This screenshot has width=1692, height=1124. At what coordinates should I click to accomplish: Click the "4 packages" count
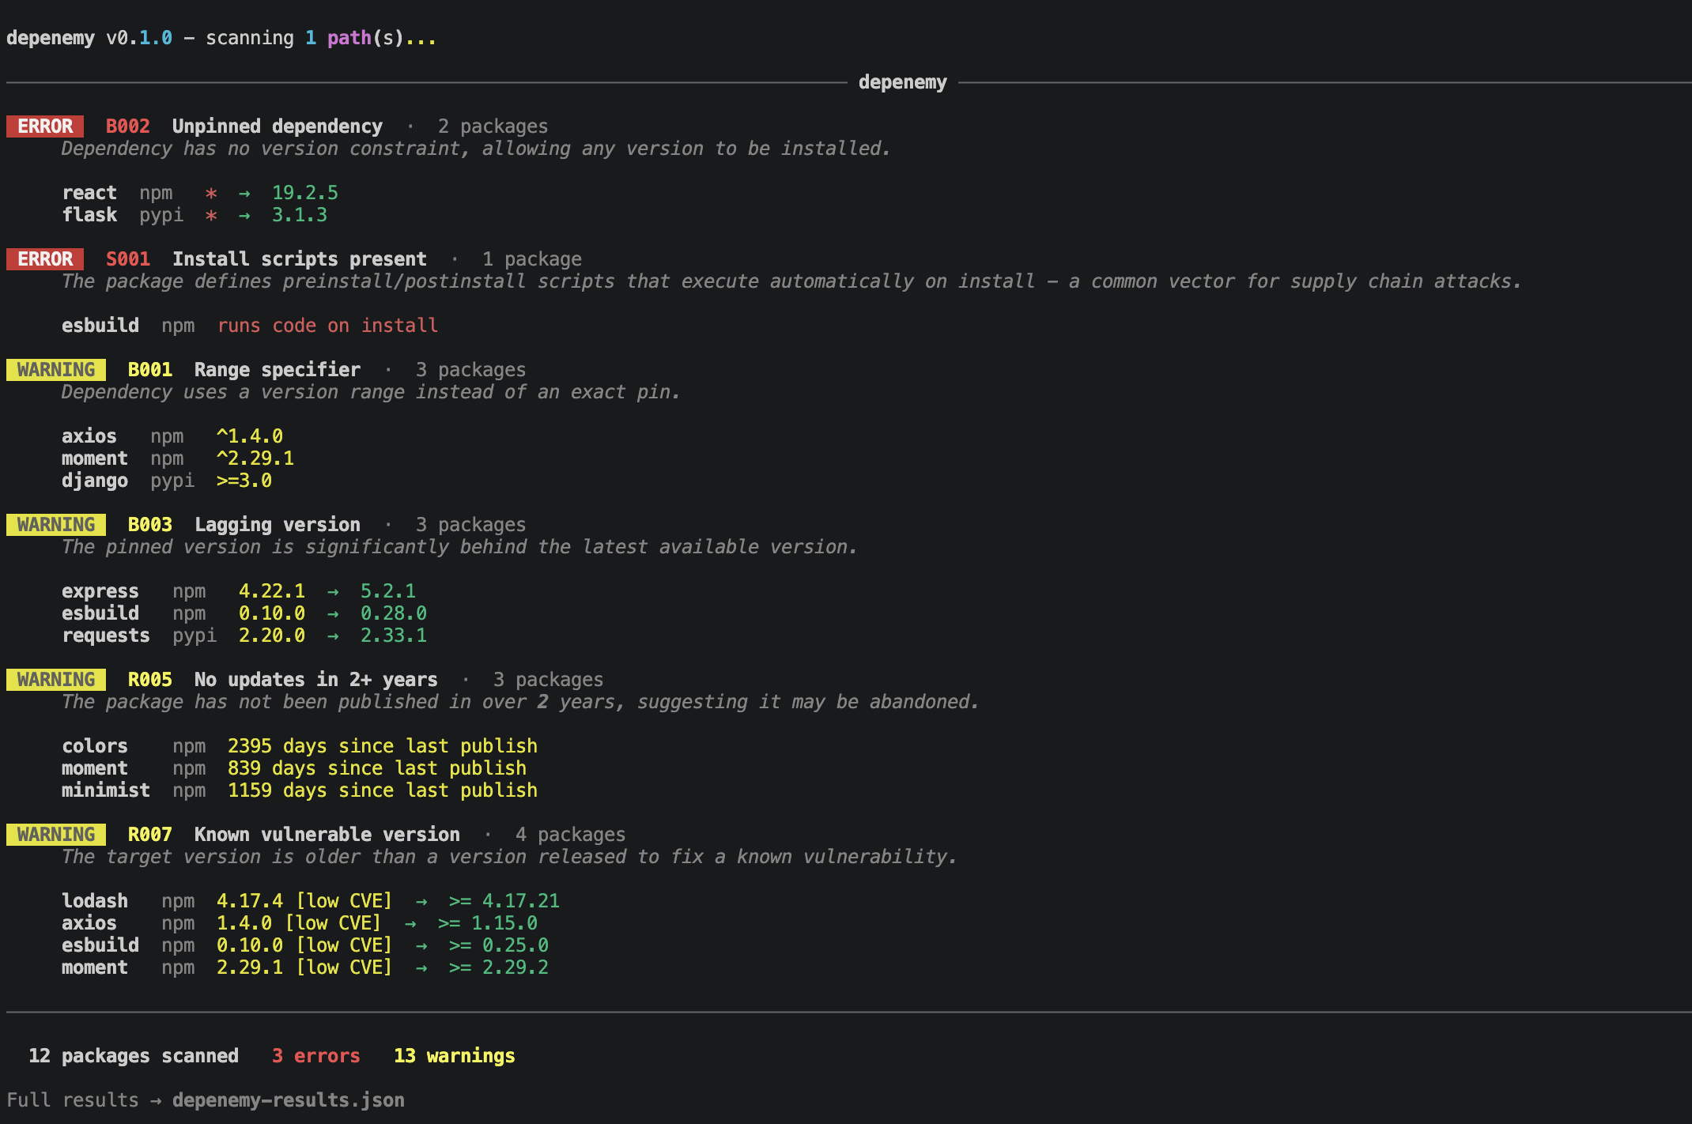570,835
